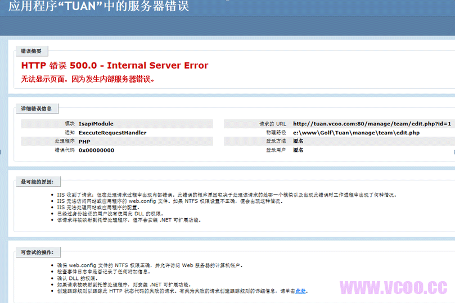This screenshot has width=455, height=303.
Task: Click the HTTP 错误 500.0 Internal Server Error heading
Action: [x=115, y=66]
